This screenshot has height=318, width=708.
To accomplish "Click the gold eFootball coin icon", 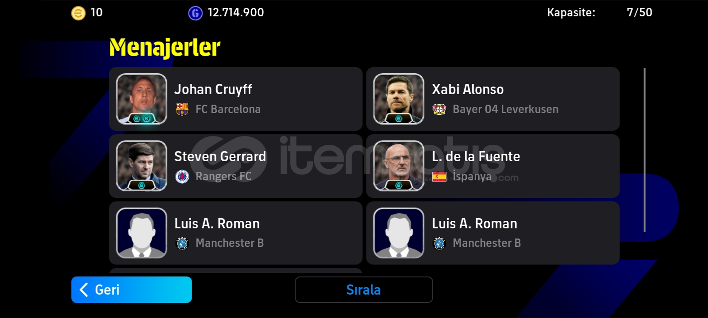I will coord(78,13).
